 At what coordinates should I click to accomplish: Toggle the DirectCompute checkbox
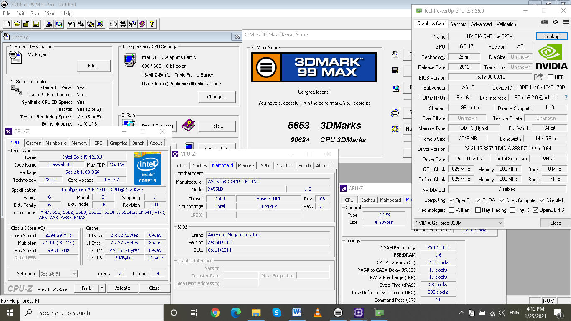pyautogui.click(x=502, y=200)
